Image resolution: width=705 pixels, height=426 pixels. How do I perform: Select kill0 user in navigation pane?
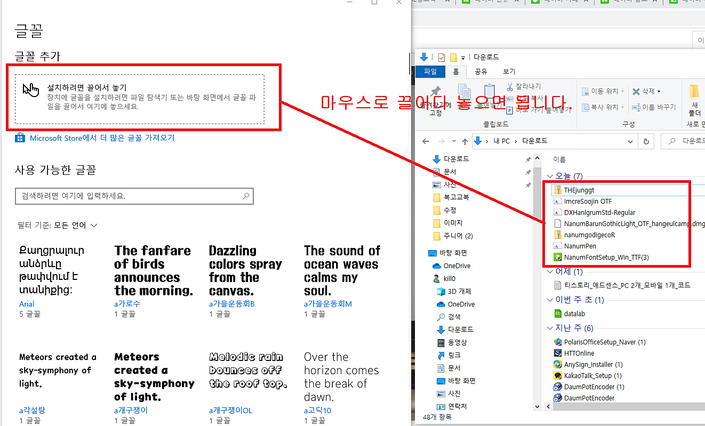[x=444, y=278]
